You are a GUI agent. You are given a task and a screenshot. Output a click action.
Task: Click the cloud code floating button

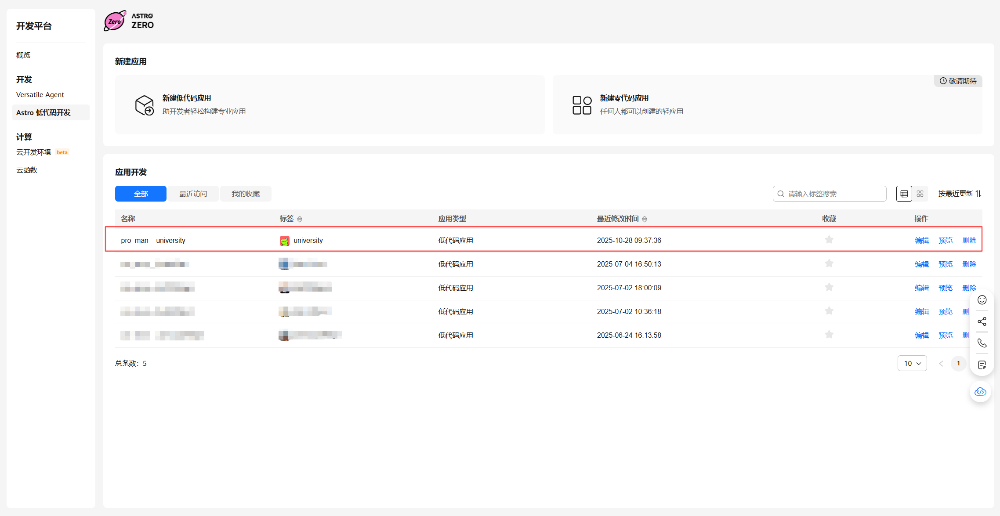tap(980, 392)
